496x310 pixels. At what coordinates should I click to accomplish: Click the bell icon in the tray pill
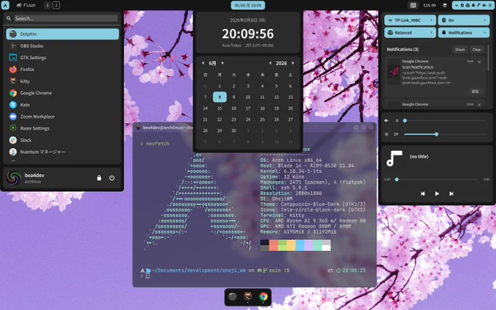click(x=473, y=5)
